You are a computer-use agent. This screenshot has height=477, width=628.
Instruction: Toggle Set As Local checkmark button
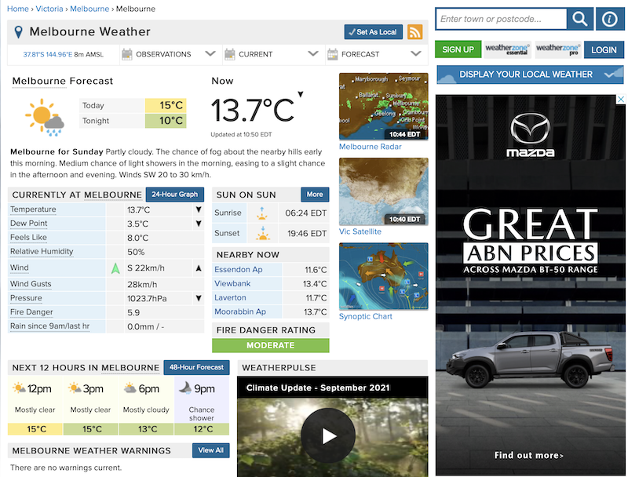tap(373, 32)
